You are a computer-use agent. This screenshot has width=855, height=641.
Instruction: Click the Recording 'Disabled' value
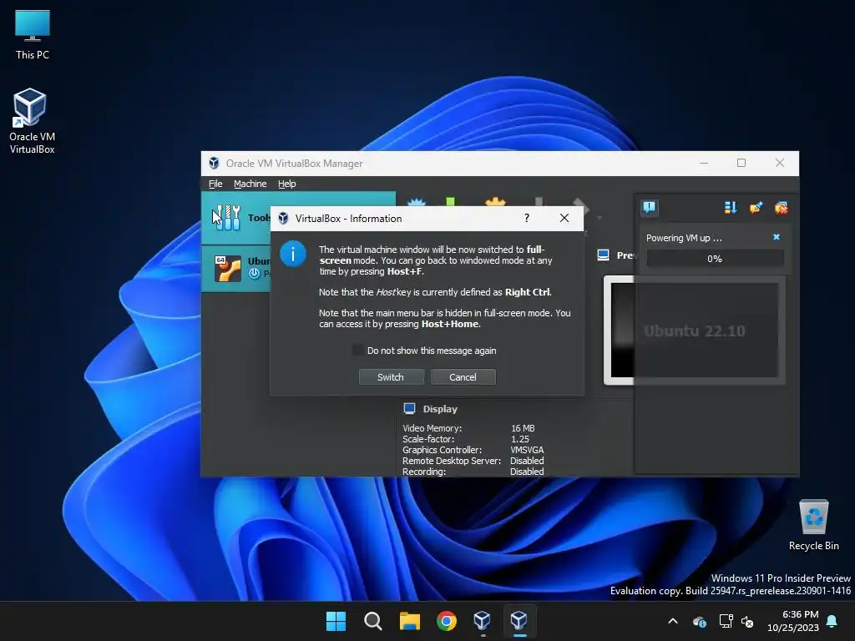tap(527, 472)
